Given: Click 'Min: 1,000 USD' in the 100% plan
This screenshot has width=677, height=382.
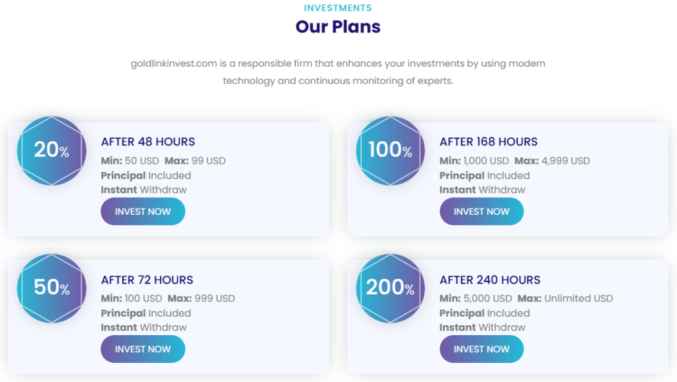Looking at the screenshot, I should click(x=474, y=161).
